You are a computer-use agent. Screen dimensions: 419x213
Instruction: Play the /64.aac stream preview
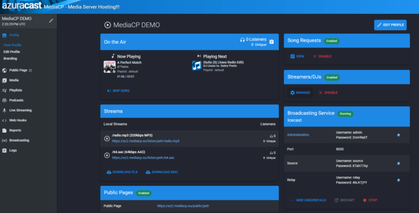click(x=107, y=155)
